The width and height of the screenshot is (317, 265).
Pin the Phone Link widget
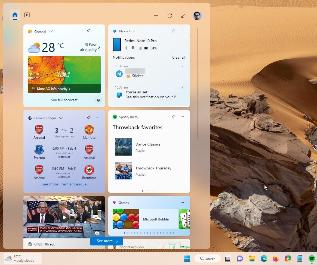(x=173, y=31)
